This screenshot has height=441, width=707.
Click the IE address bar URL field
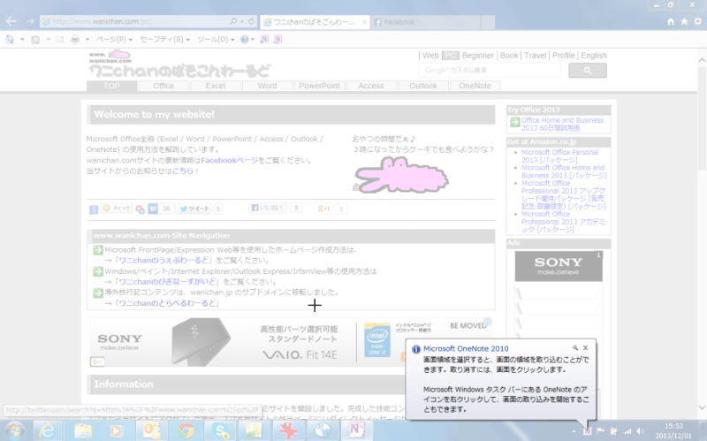[x=135, y=21]
